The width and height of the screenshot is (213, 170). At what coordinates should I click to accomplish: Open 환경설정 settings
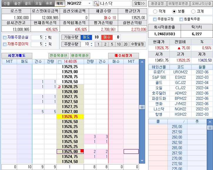coord(157,4)
